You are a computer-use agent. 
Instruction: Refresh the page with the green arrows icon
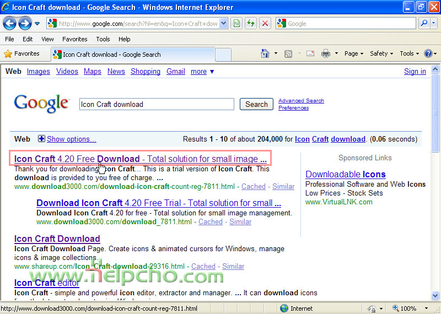[x=251, y=24]
